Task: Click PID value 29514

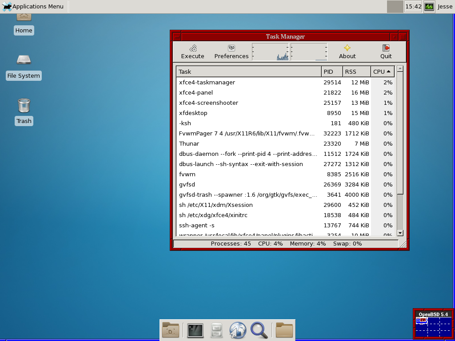Action: pyautogui.click(x=332, y=82)
